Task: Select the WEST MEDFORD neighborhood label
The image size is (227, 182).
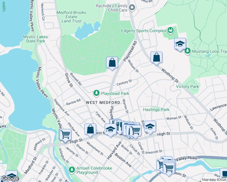Action: point(103,103)
